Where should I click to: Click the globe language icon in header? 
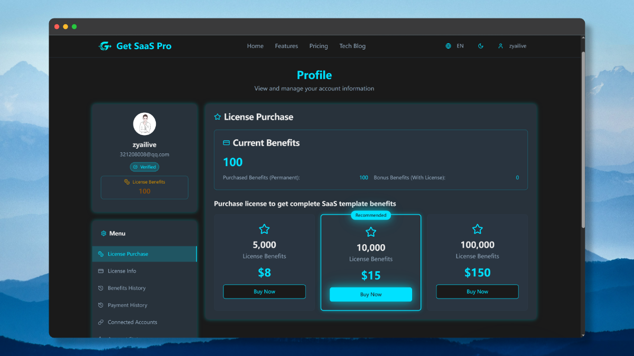pos(449,46)
